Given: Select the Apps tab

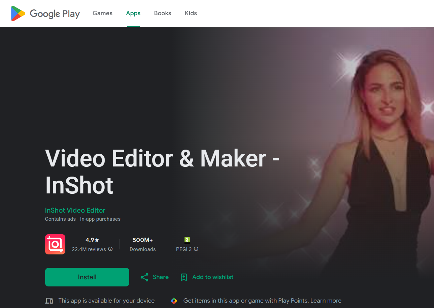Looking at the screenshot, I should click(133, 13).
